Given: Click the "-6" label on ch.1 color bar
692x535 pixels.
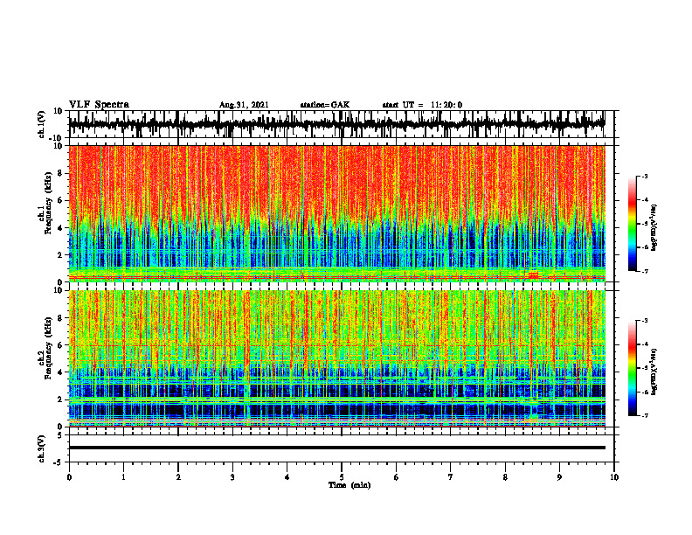Looking at the screenshot, I should point(645,247).
